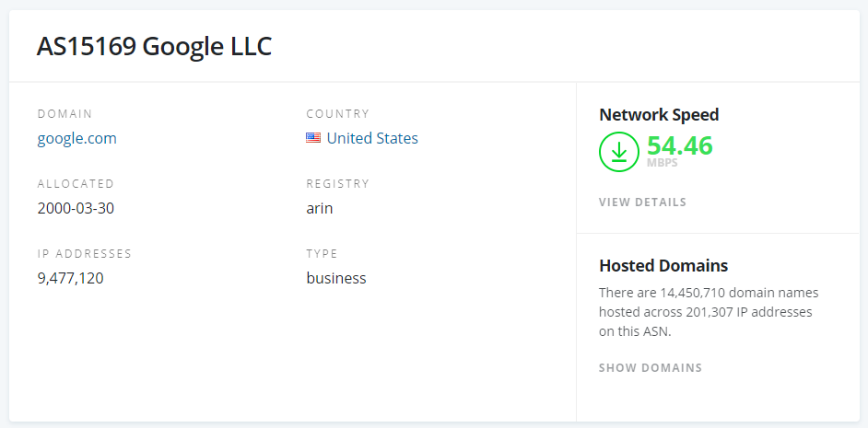Click SHOW DOMAINS under Hosted Domains
Viewport: 868px width, 428px height.
point(651,368)
